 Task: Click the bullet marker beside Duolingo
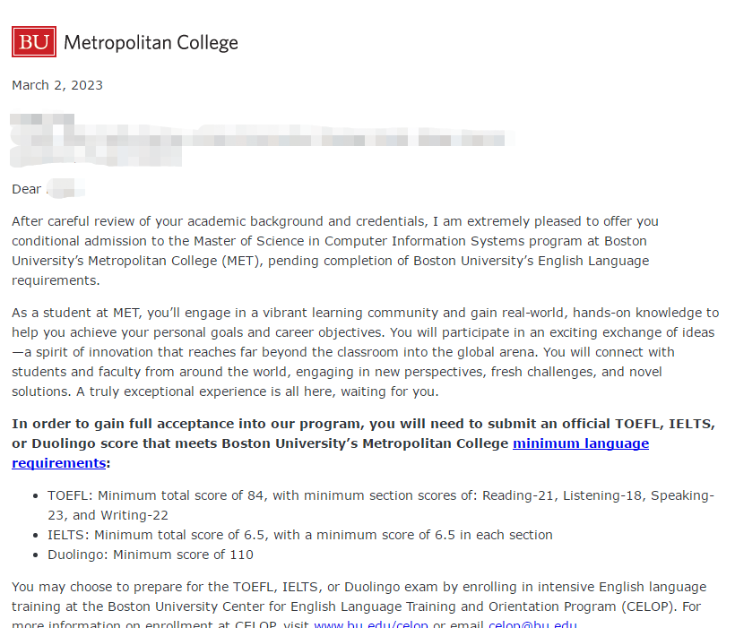click(36, 555)
